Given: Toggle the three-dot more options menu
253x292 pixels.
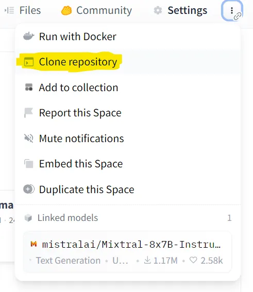Looking at the screenshot, I should 232,11.
